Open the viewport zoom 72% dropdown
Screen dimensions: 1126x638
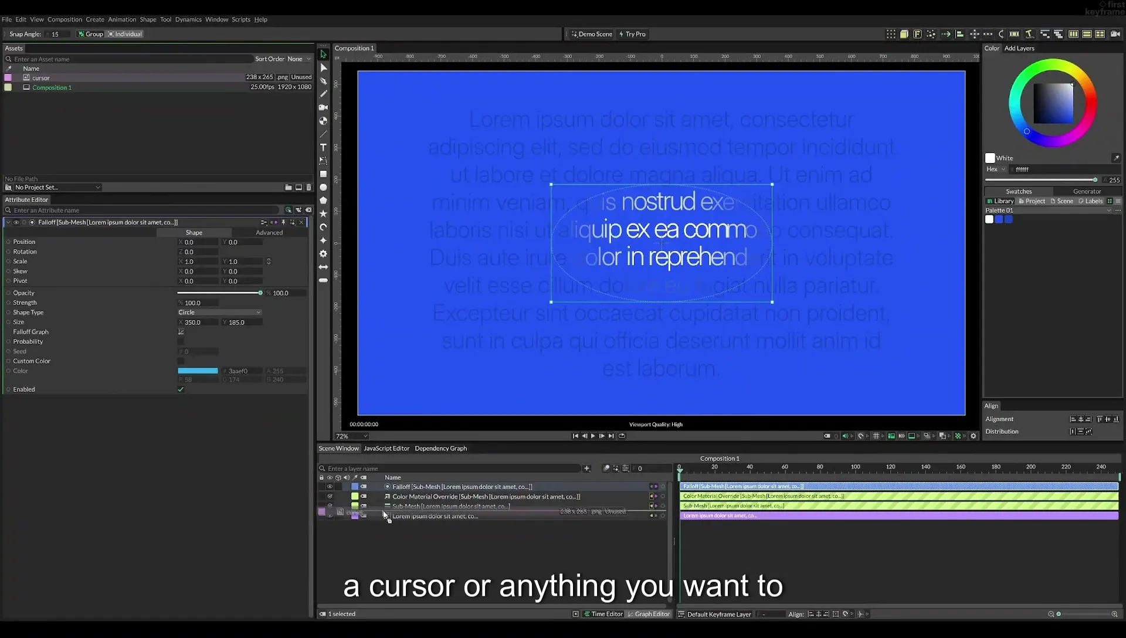tap(351, 436)
